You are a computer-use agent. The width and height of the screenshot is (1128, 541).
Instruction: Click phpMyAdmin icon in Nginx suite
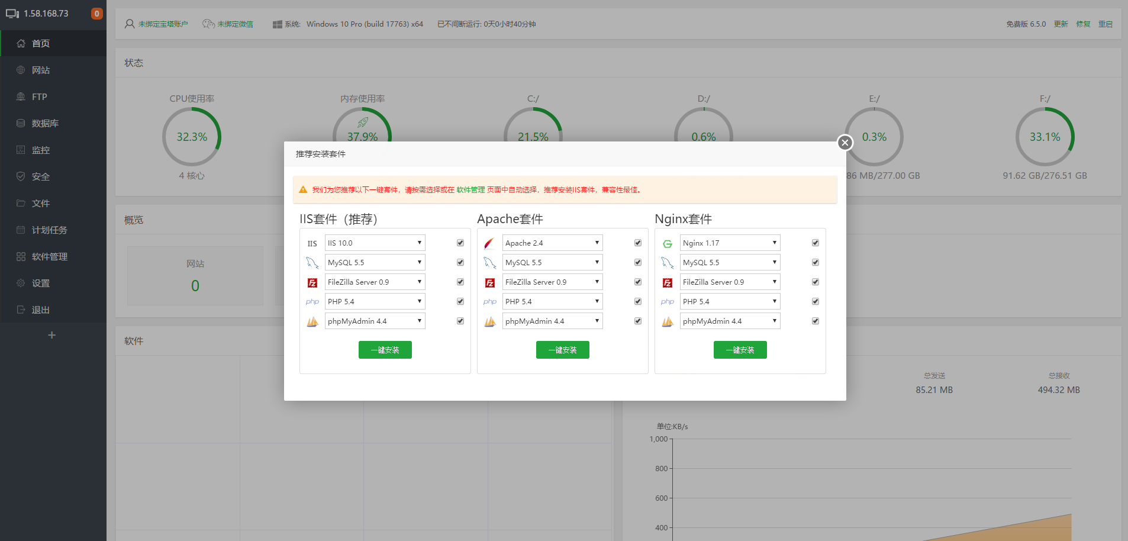pyautogui.click(x=668, y=321)
